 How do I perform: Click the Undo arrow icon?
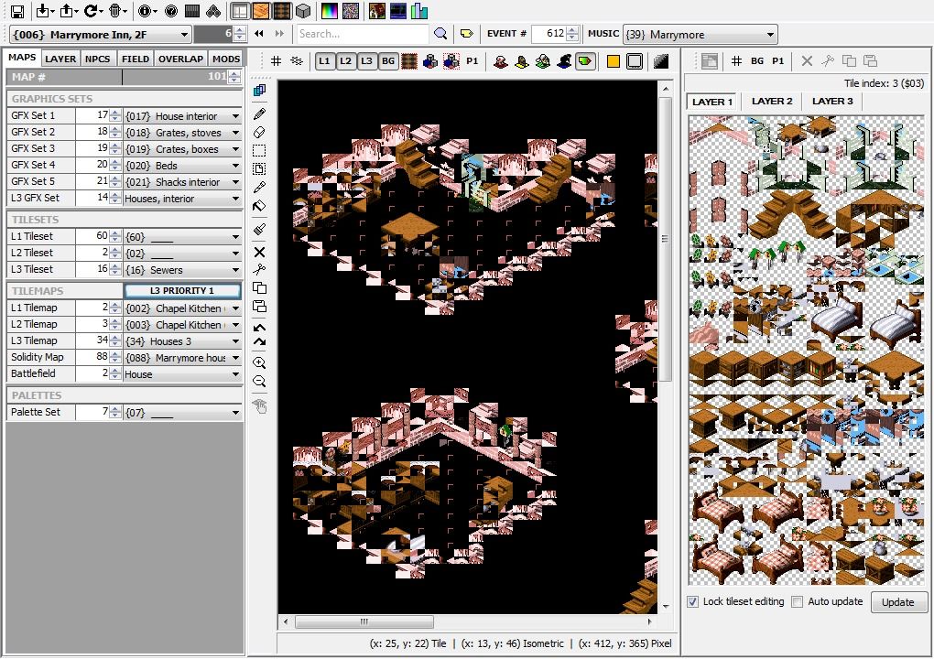point(259,327)
